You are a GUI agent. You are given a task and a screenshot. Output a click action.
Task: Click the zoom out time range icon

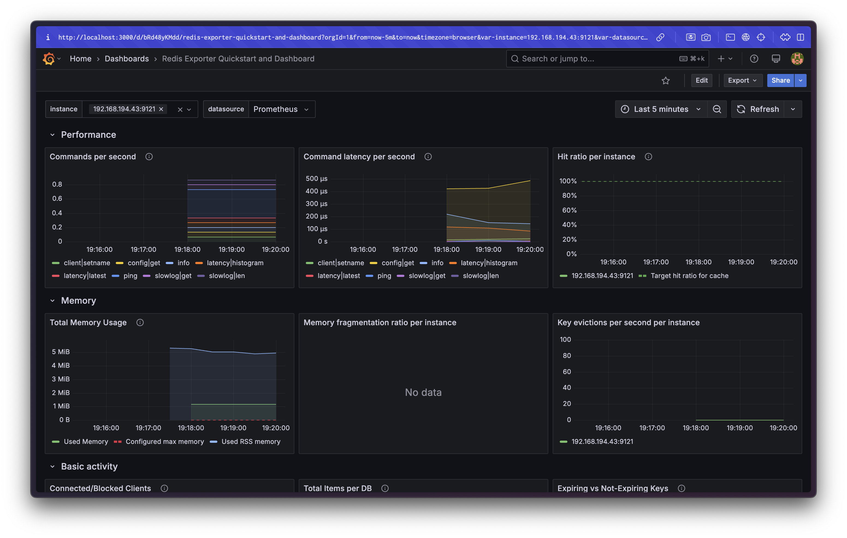click(717, 109)
